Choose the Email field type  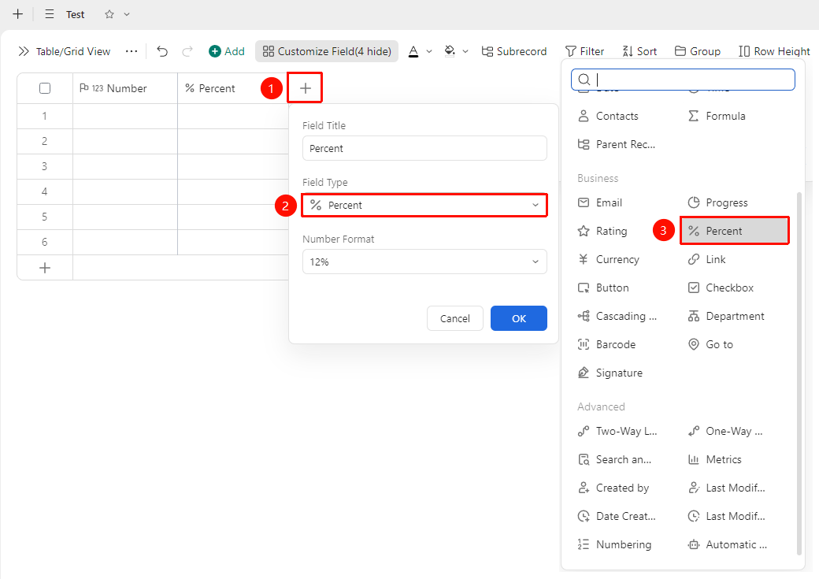[599, 202]
